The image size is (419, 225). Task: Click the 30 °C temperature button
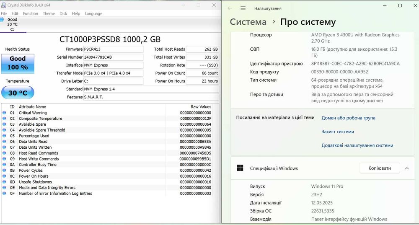pos(18,93)
